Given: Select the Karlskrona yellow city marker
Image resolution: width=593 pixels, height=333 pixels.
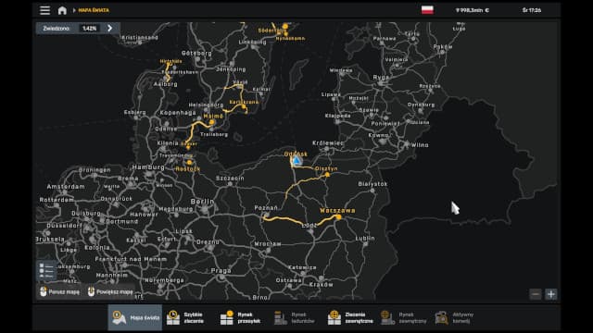Looking at the screenshot, I should [244, 107].
